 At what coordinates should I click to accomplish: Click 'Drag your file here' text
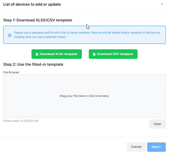coord(84,96)
